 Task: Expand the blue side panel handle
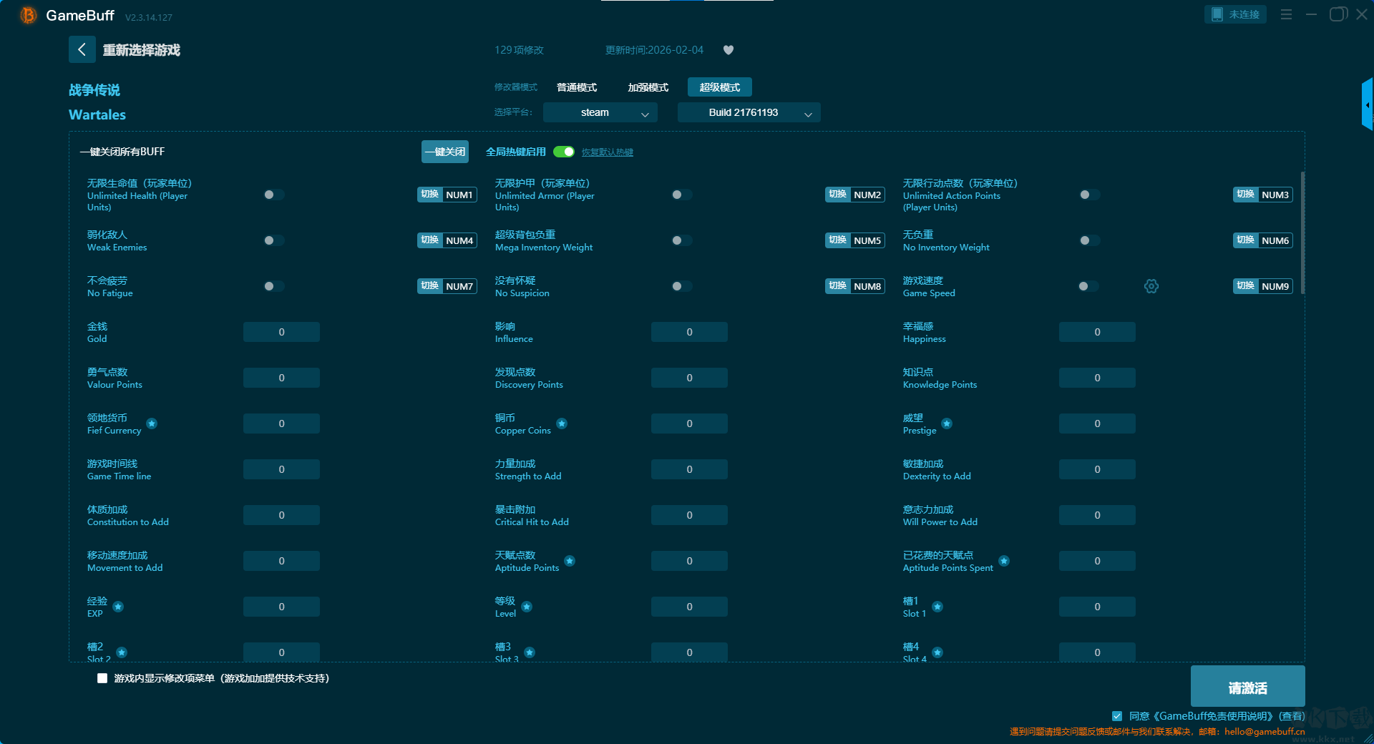point(1367,104)
